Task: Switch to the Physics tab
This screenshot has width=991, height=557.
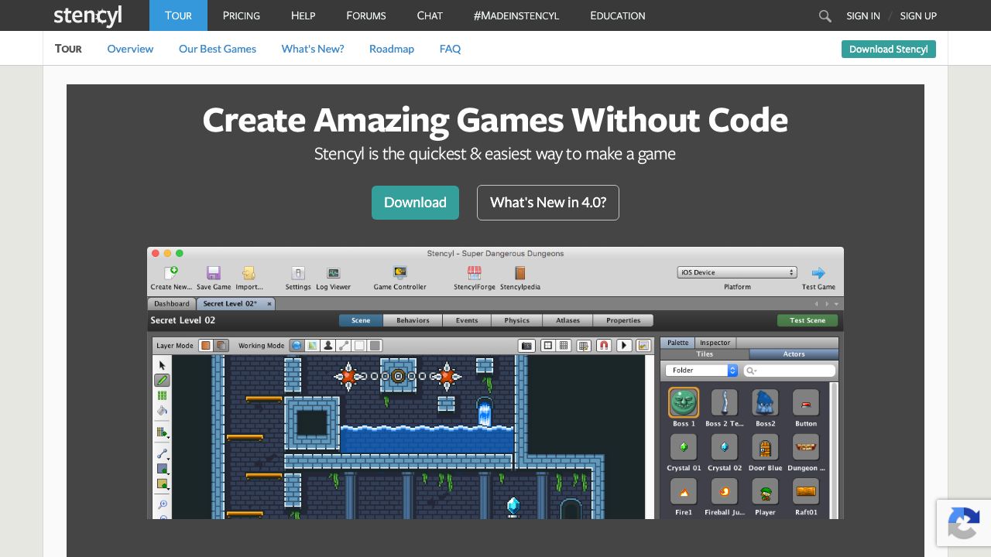Action: click(x=517, y=320)
